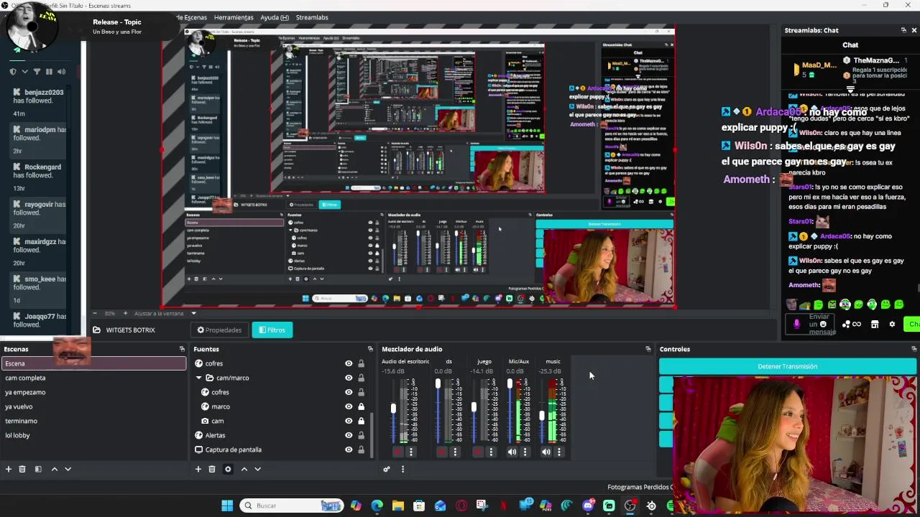Pop out the Controles dock panel

pyautogui.click(x=914, y=349)
